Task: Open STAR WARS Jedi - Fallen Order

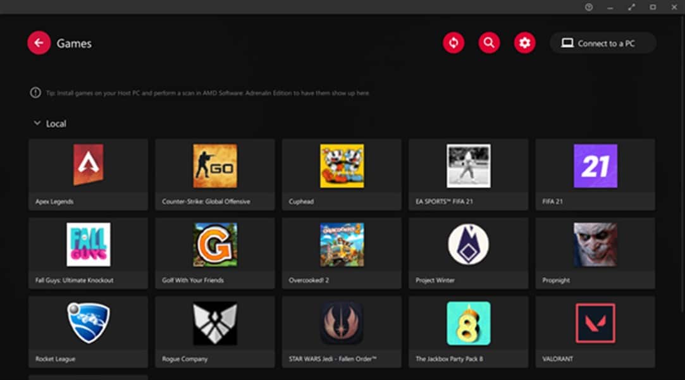Action: coord(341,331)
